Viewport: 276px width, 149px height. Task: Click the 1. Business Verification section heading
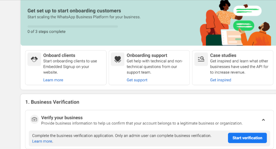click(x=52, y=102)
